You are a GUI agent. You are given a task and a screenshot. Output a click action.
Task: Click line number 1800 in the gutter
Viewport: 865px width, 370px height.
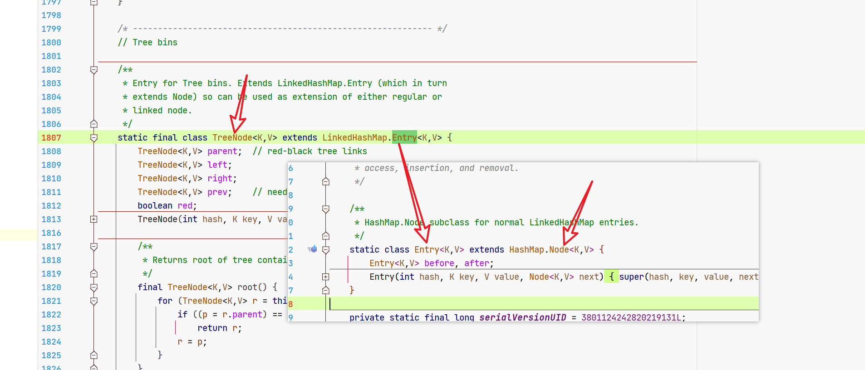point(51,42)
